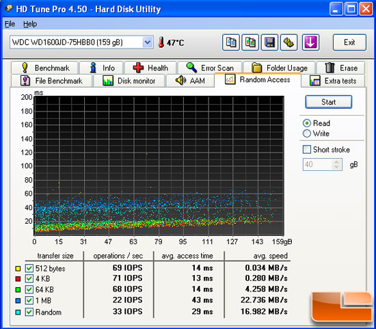
Task: Uncheck the Random transfer size
Action: pos(29,312)
